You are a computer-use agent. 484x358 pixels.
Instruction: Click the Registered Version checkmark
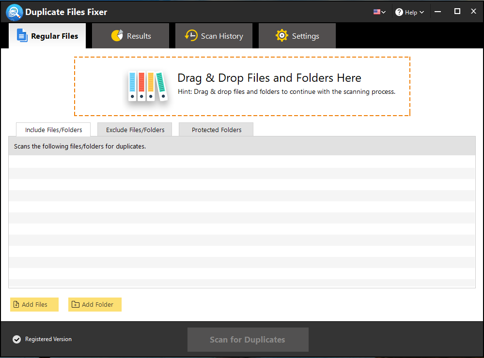click(x=16, y=339)
